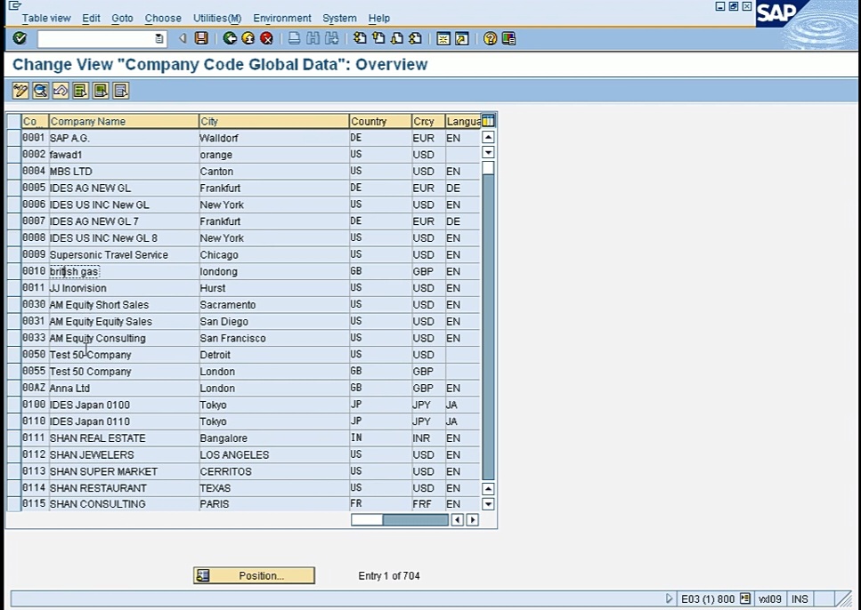Image resolution: width=861 pixels, height=610 pixels.
Task: Go to previous page icon
Action: click(x=378, y=38)
